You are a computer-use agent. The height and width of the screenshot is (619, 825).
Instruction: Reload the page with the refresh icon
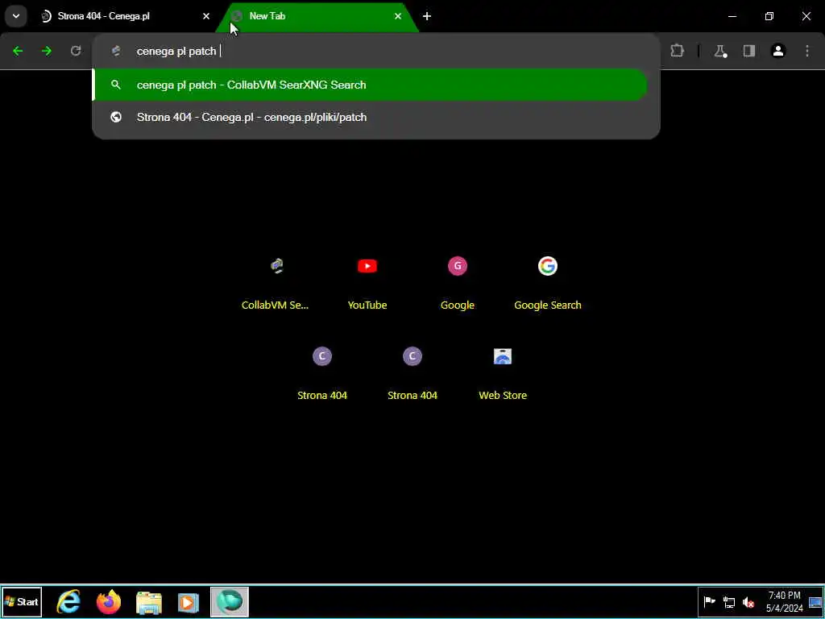[76, 51]
